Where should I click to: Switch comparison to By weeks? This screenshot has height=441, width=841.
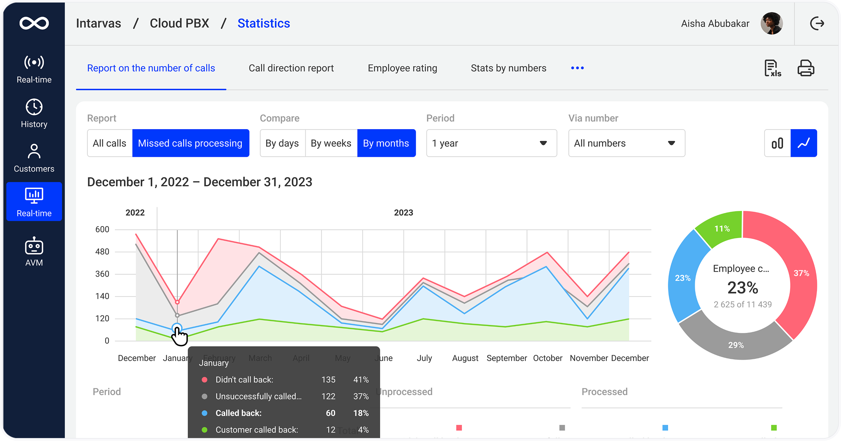coord(331,143)
